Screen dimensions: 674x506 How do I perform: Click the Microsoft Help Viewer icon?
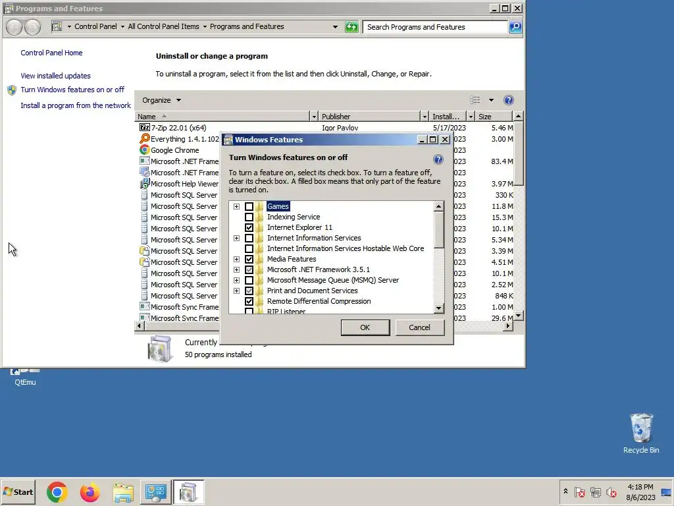(144, 184)
